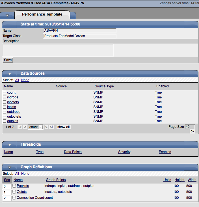This screenshot has height=207, width=199.
Task: Click the small blank tab beside Performance Template
Action: (x=73, y=15)
